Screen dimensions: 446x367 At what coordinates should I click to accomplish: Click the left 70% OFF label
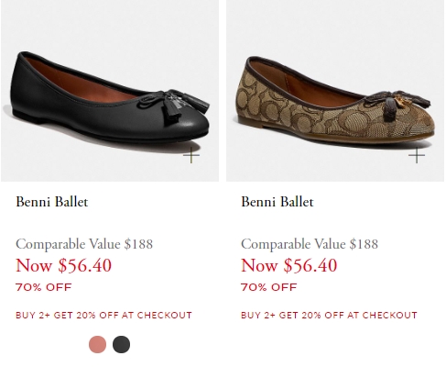tap(44, 287)
